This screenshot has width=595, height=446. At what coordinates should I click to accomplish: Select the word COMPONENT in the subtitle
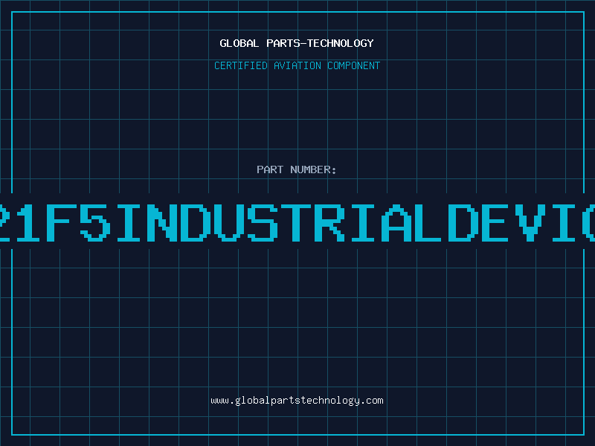coord(352,65)
